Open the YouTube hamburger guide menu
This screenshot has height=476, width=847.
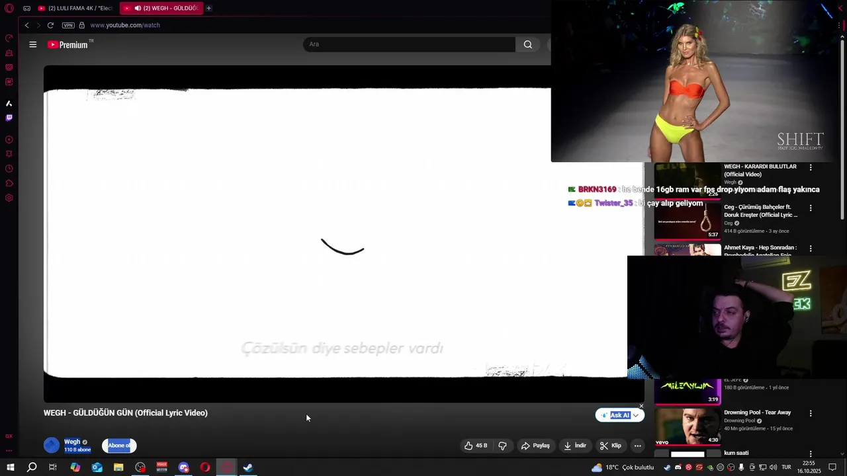[33, 44]
